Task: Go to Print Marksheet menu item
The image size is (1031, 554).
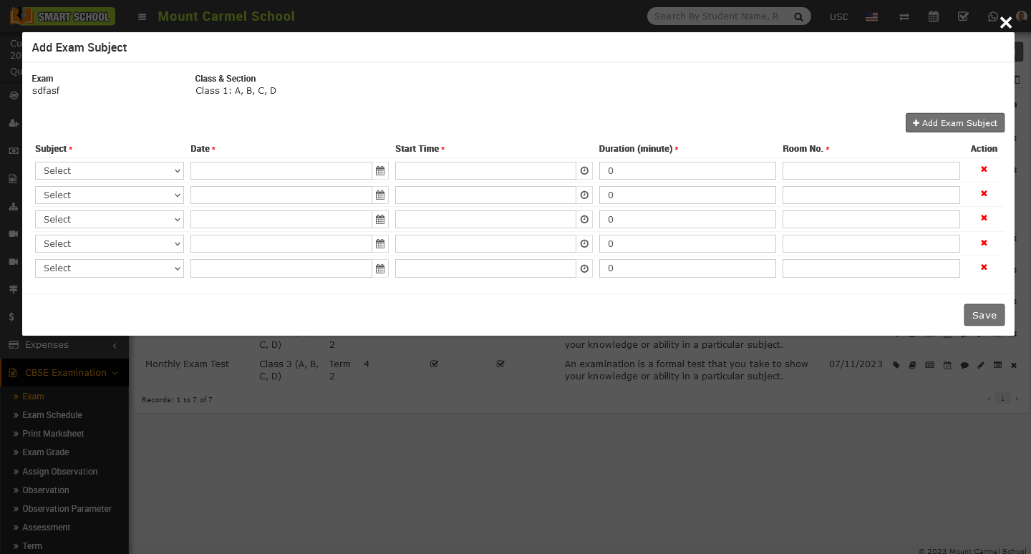Action: 53,434
